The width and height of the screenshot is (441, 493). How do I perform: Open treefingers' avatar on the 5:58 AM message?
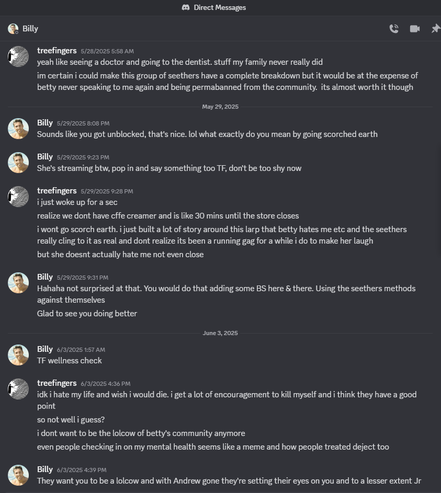tap(18, 56)
